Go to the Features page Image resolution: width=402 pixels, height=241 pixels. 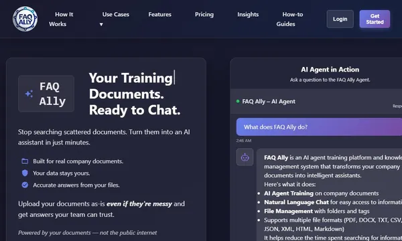pos(159,15)
